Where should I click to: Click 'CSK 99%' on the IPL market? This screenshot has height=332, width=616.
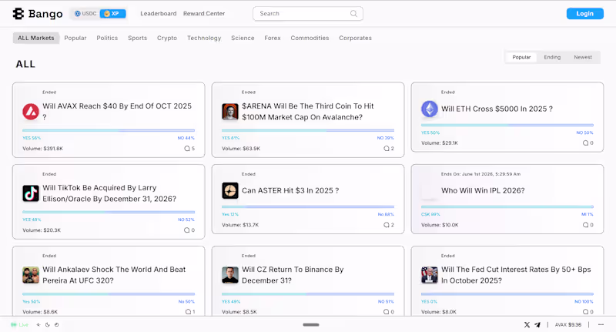(430, 214)
